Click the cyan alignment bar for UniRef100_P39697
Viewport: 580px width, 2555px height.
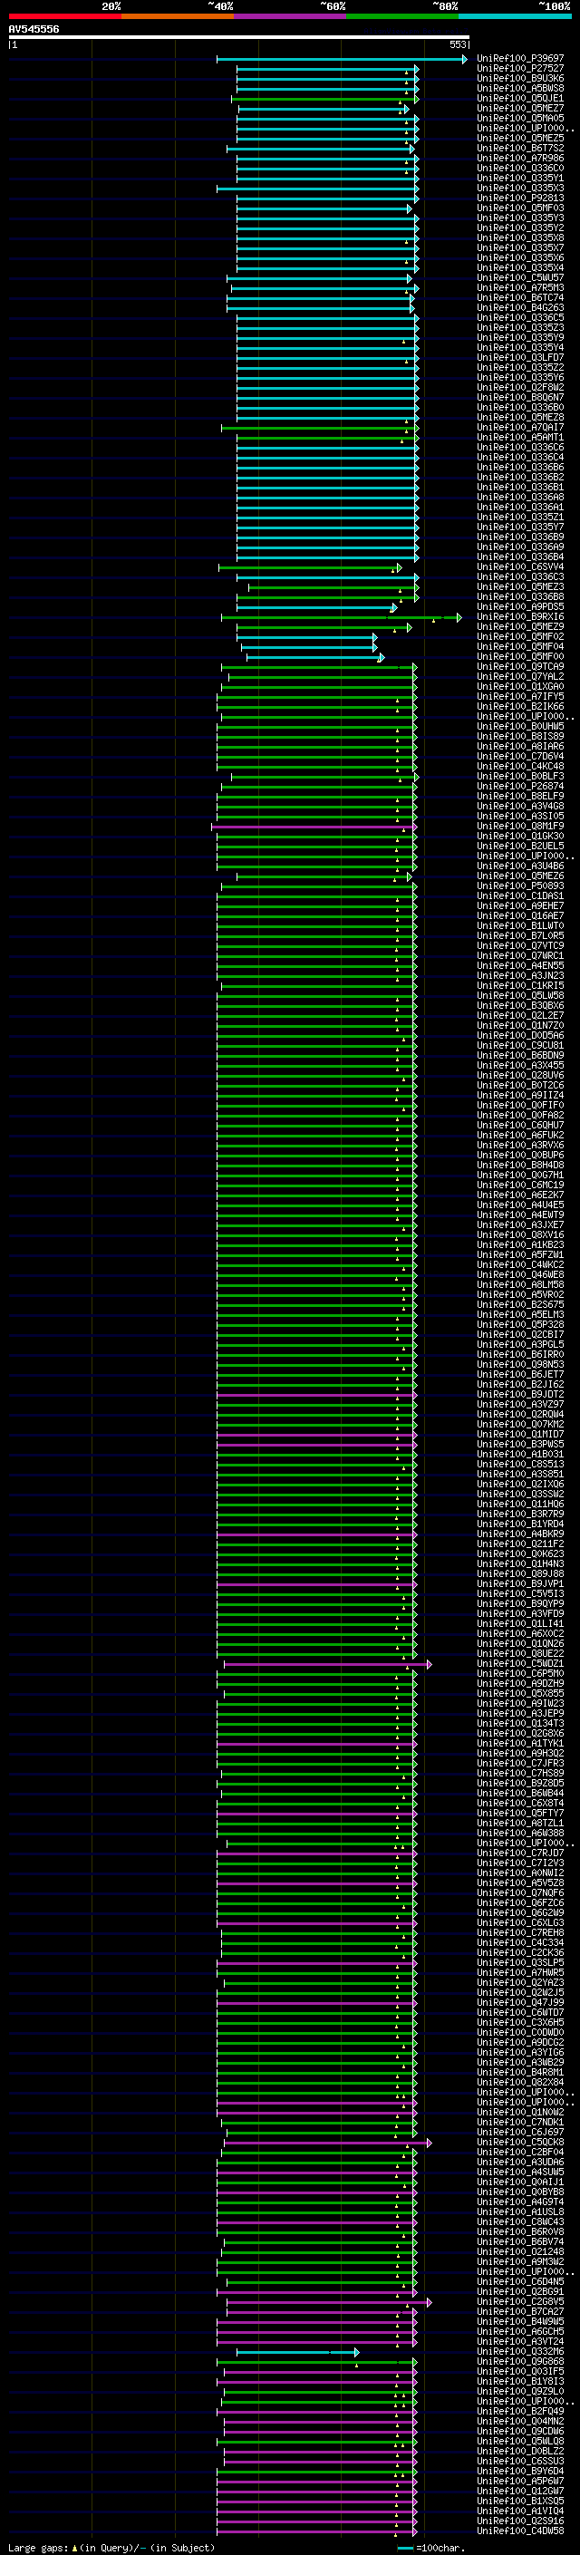pyautogui.click(x=341, y=60)
